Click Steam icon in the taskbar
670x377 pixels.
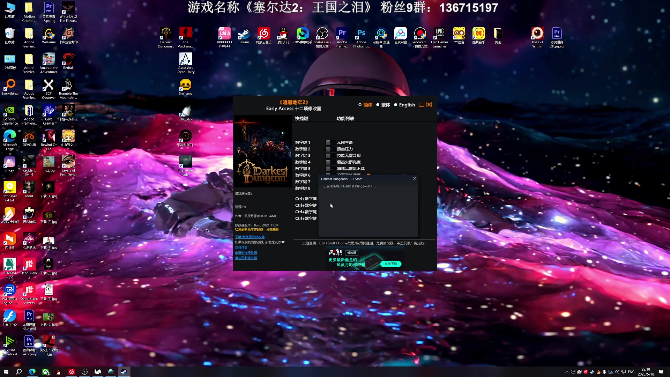tap(124, 372)
